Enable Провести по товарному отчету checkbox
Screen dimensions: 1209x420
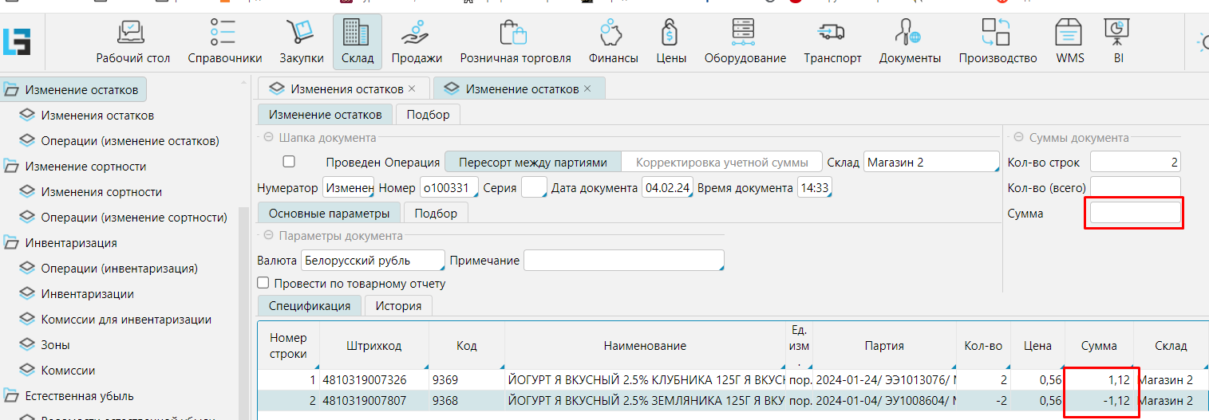tap(263, 284)
